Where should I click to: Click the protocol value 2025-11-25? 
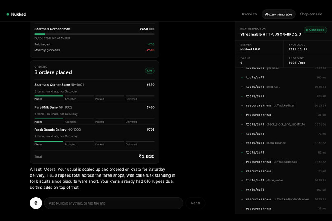pos(298,49)
